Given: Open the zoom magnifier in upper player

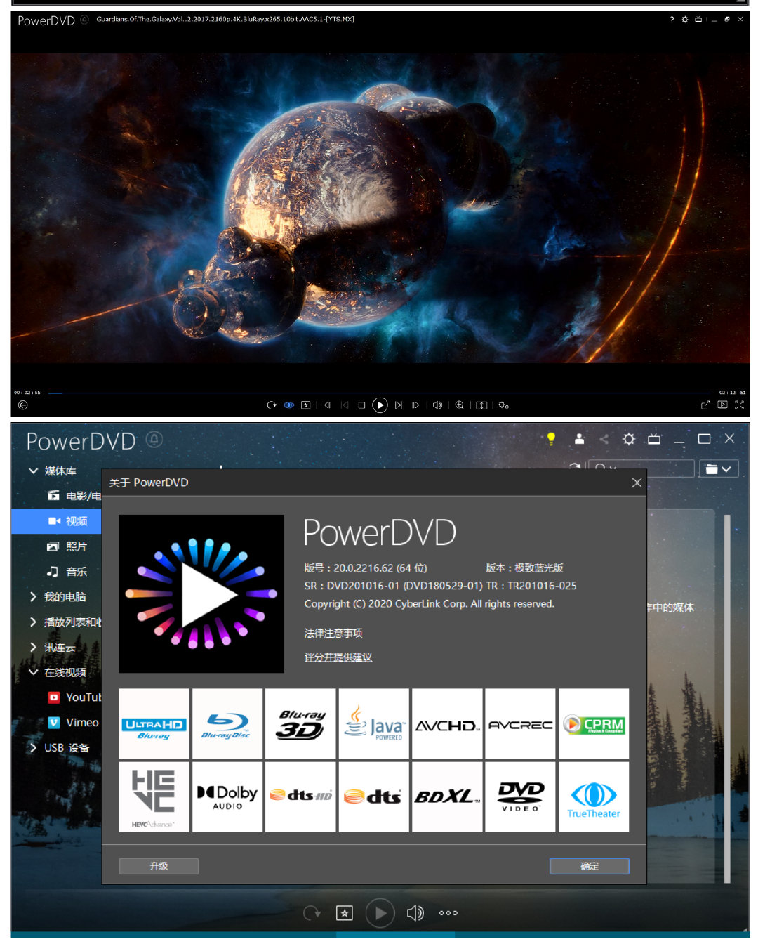Looking at the screenshot, I should pyautogui.click(x=459, y=405).
